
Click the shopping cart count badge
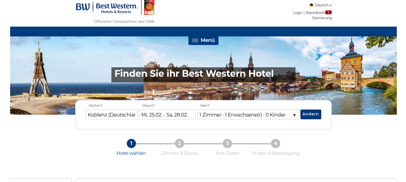pyautogui.click(x=328, y=13)
